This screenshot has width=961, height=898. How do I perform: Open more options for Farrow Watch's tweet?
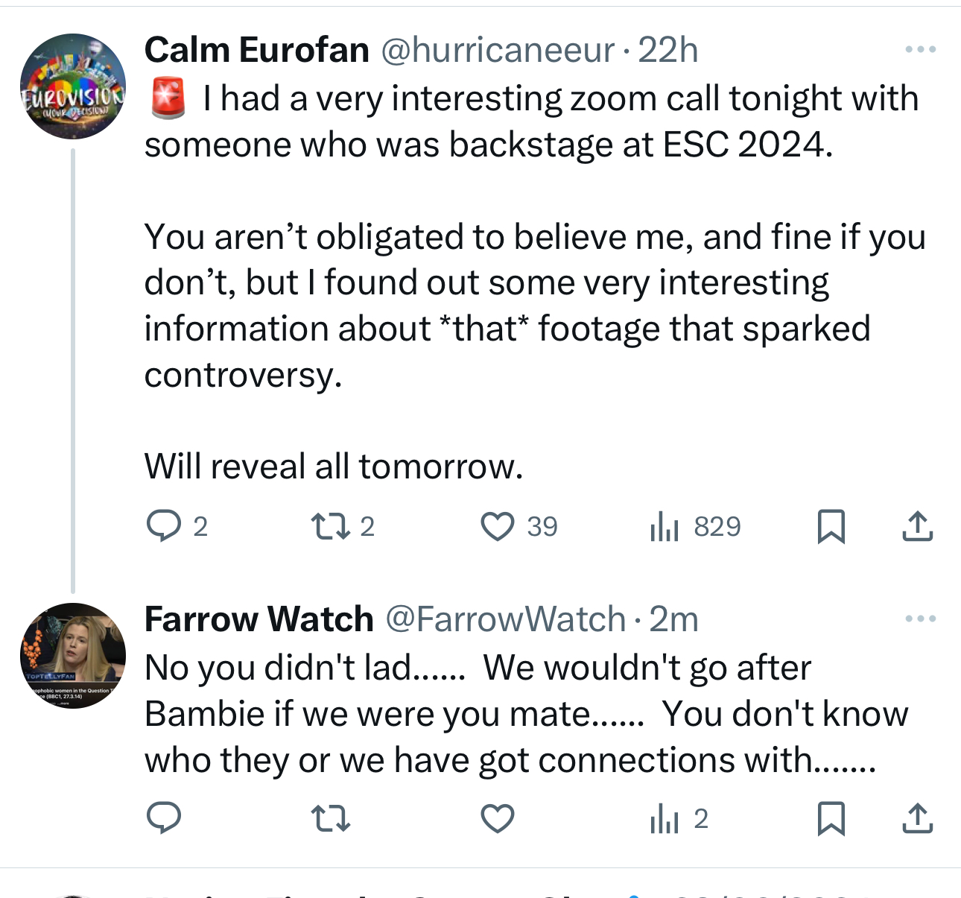coord(920,619)
